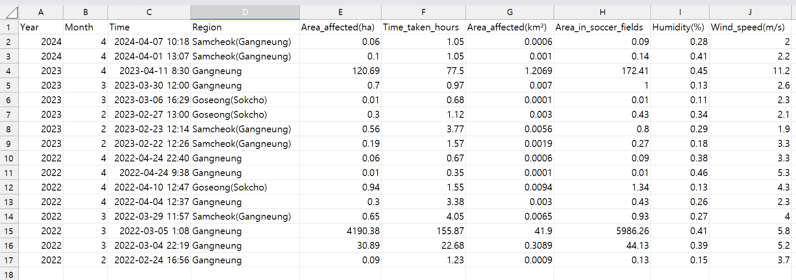Select row 4 header
Viewport: 796px width, 280px height.
[9, 71]
